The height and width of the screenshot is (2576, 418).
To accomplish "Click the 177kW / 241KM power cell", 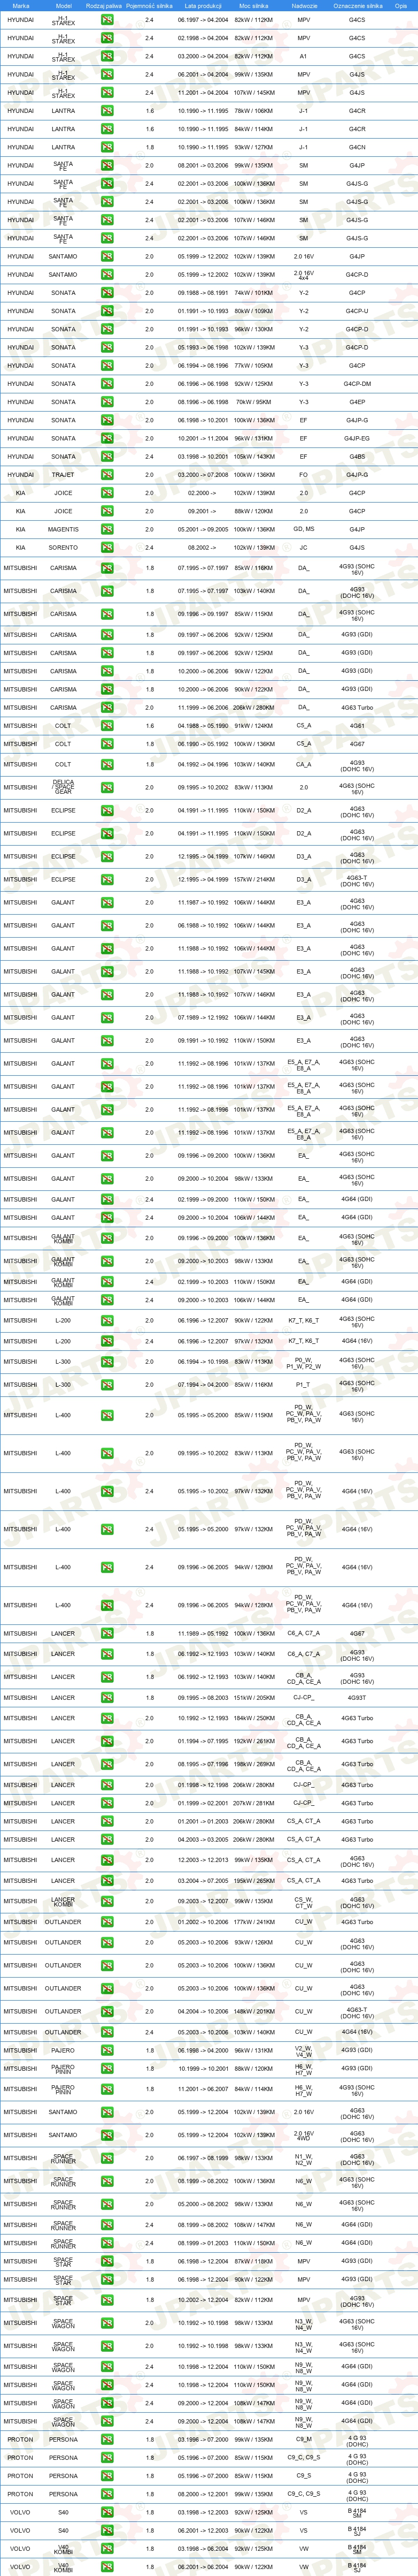I will pos(253,1922).
